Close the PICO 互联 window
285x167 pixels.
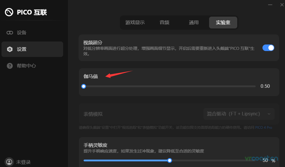tap(282, 5)
